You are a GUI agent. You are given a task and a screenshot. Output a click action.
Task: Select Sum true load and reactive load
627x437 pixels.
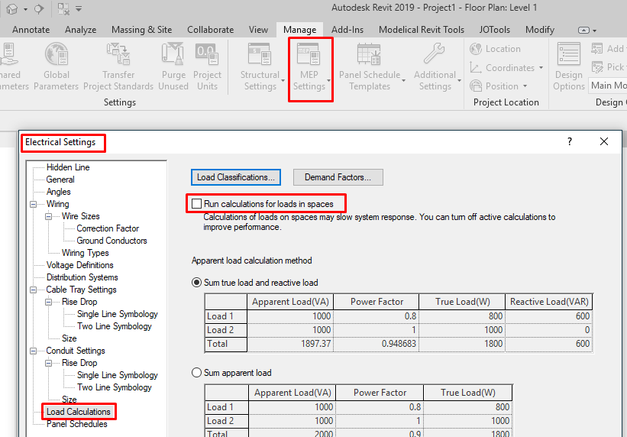click(x=196, y=283)
